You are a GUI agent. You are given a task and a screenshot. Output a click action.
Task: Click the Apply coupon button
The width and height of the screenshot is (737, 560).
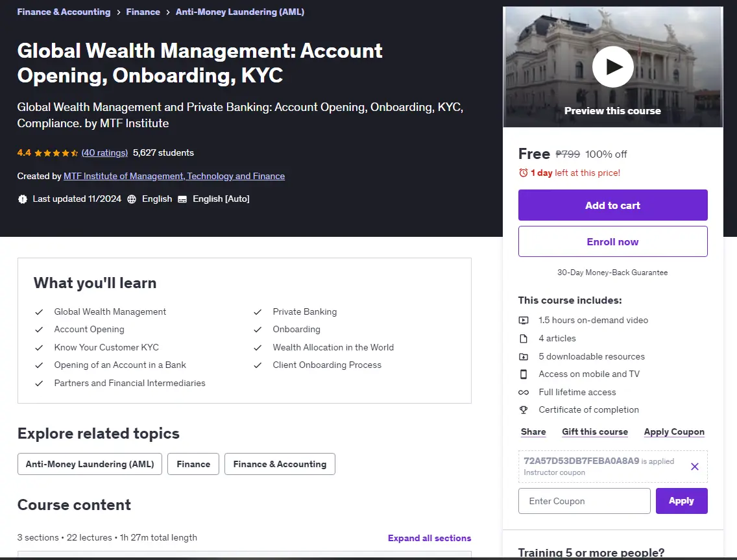[681, 501]
